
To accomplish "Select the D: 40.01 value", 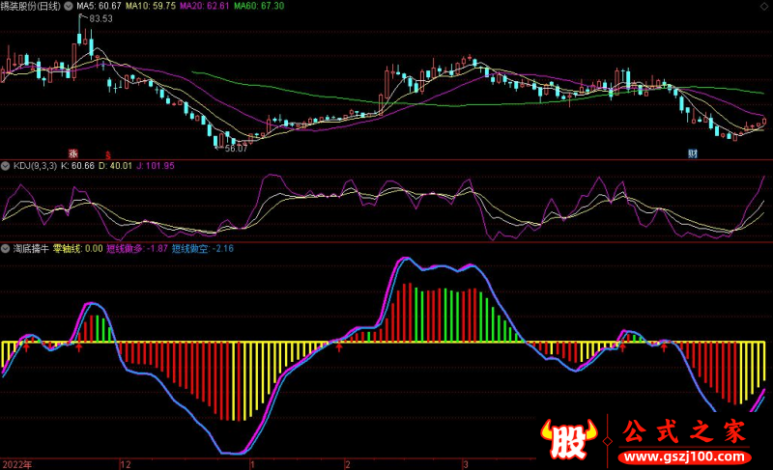I will tap(115, 166).
